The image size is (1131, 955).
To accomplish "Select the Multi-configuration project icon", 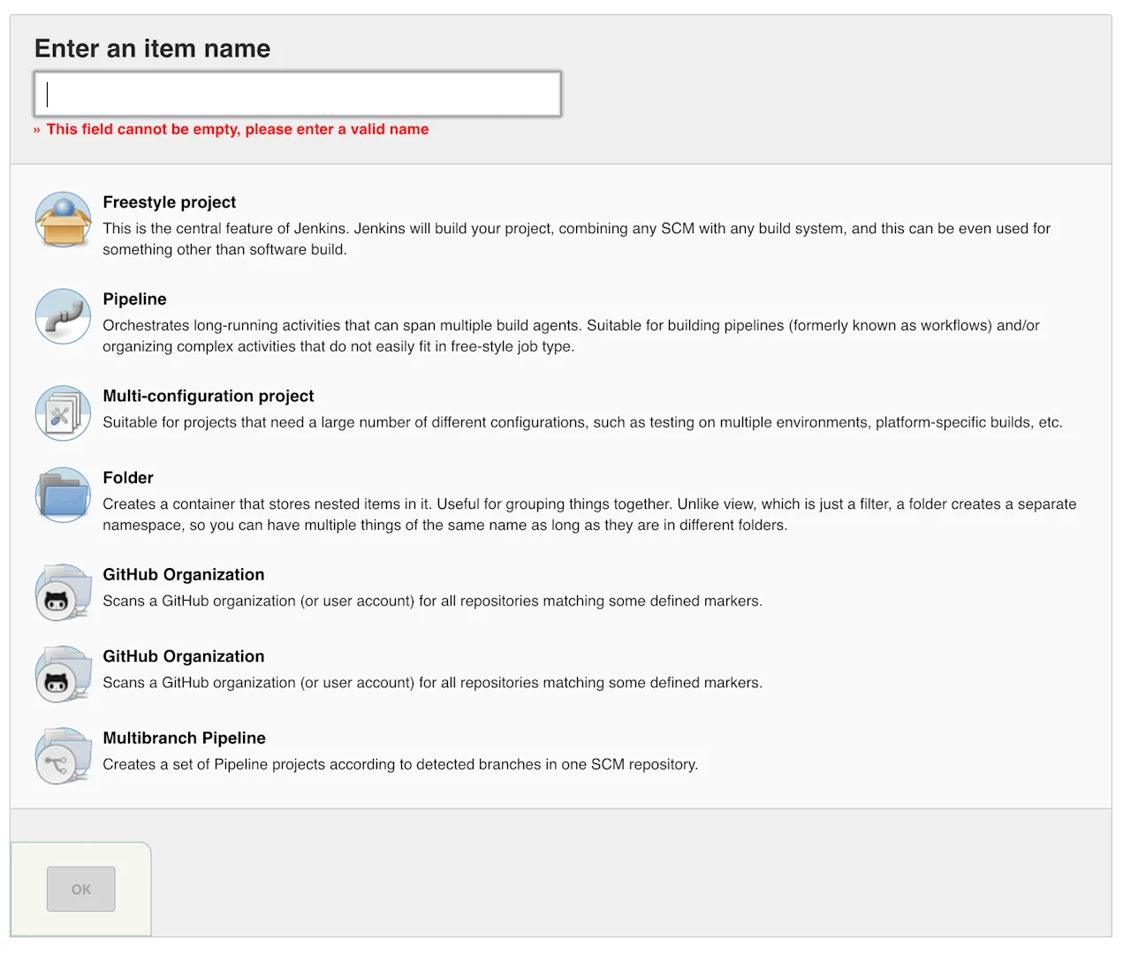I will pyautogui.click(x=63, y=413).
